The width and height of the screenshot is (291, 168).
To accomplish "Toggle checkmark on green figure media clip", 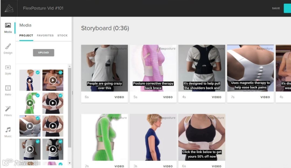I will [x=38, y=95].
